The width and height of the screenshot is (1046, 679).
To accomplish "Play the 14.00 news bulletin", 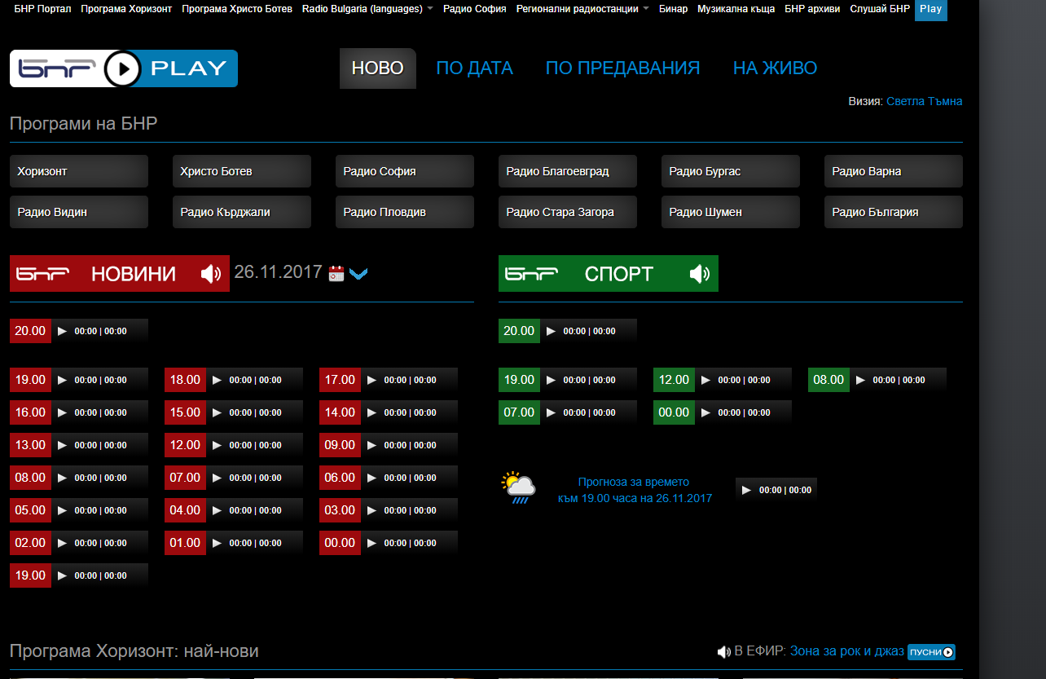I will pos(371,412).
